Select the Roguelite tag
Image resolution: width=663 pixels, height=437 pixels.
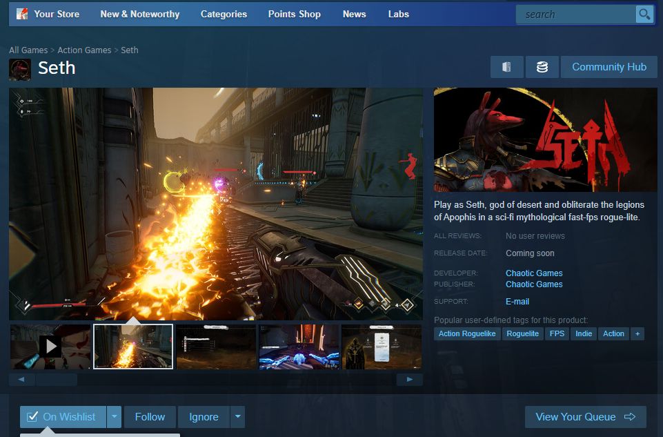pyautogui.click(x=523, y=333)
